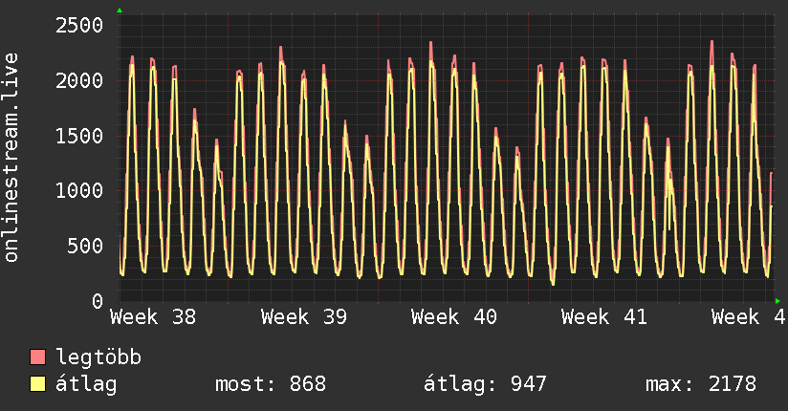The height and width of the screenshot is (411, 788).
Task: Click the Week 41 axis label
Action: (604, 317)
